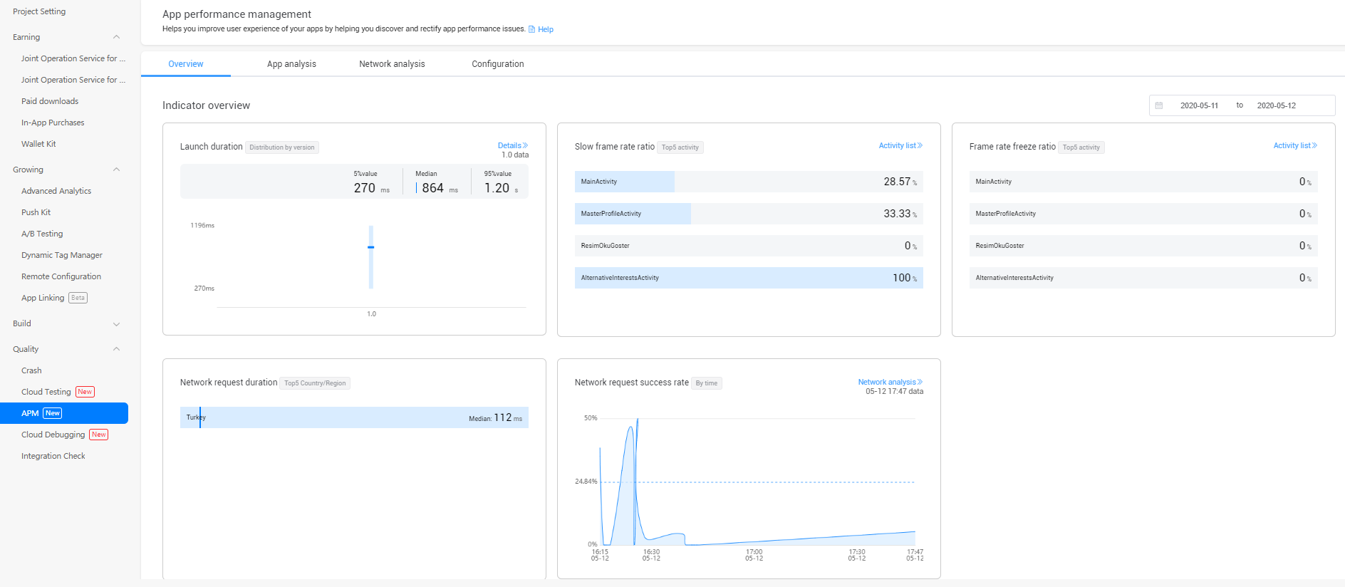Open Wallet Kit

click(38, 144)
